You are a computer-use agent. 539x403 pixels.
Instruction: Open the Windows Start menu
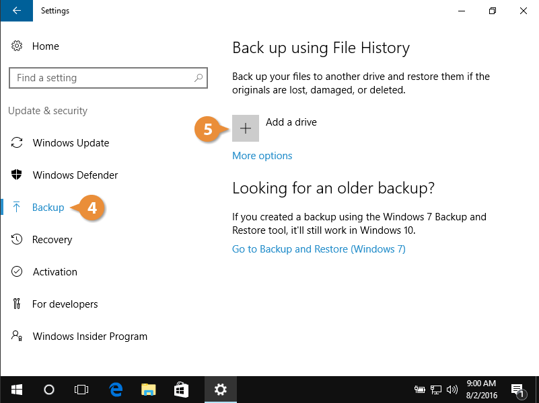tap(17, 390)
